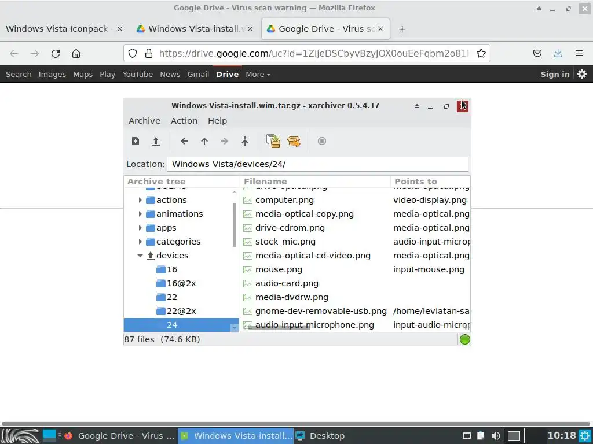Select drive-cdrom.png file
The width and height of the screenshot is (593, 444).
click(290, 228)
